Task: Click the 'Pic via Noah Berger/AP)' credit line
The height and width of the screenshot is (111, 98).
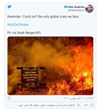Action: point(24,33)
